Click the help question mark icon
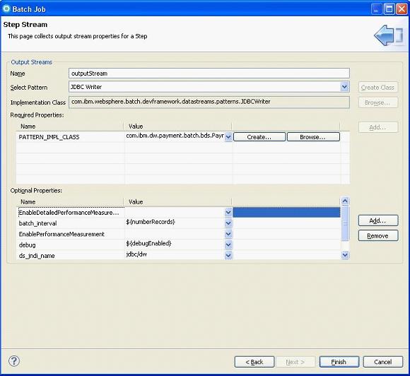 [14, 361]
